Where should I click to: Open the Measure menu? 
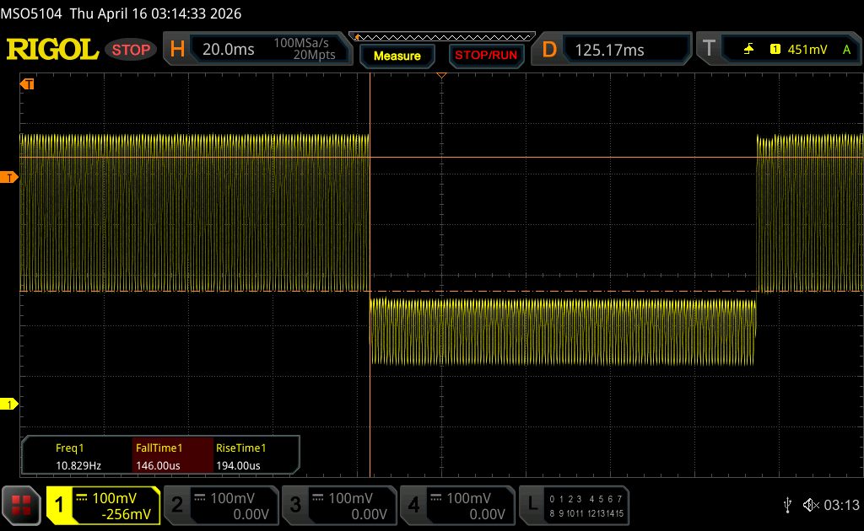coord(397,56)
